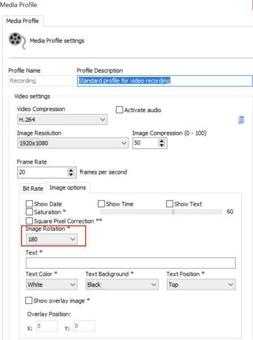
Task: Click the film reel Media Profile icon
Action: (17, 41)
